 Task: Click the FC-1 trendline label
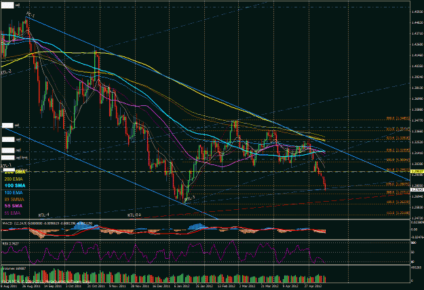[31, 14]
